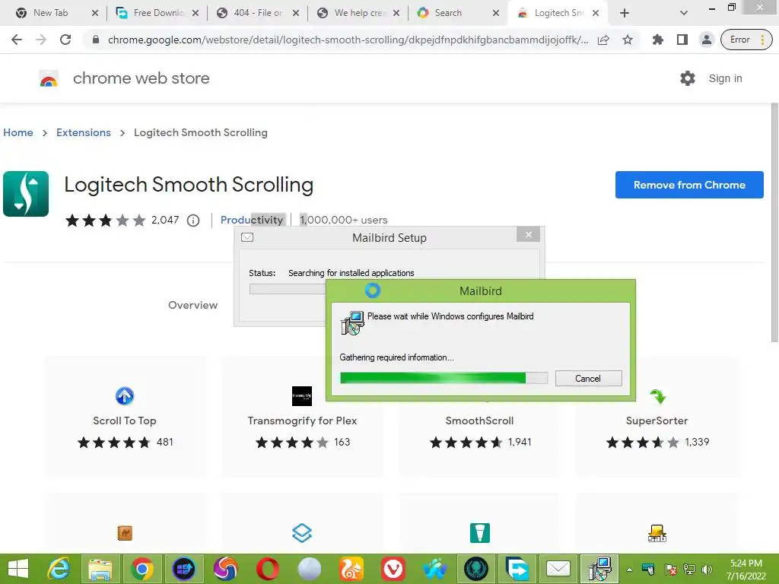Open SuperSorter green arrow icon

click(x=657, y=396)
